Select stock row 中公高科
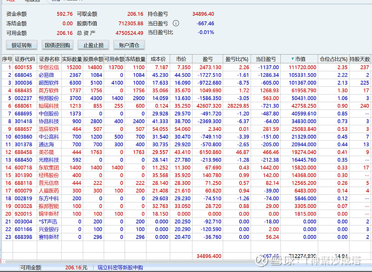Screen dimensions: 372x272 pyautogui.click(x=186, y=137)
